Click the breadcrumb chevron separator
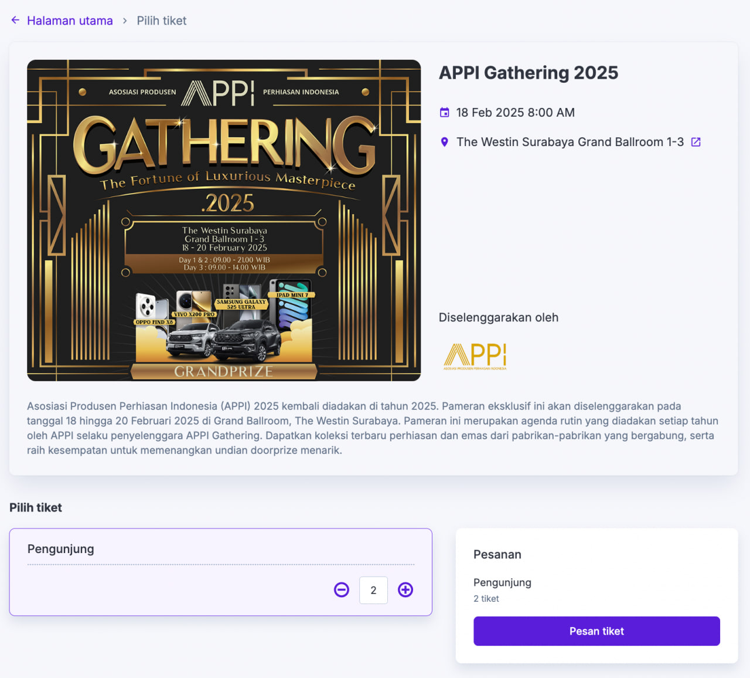750x678 pixels. pyautogui.click(x=125, y=21)
